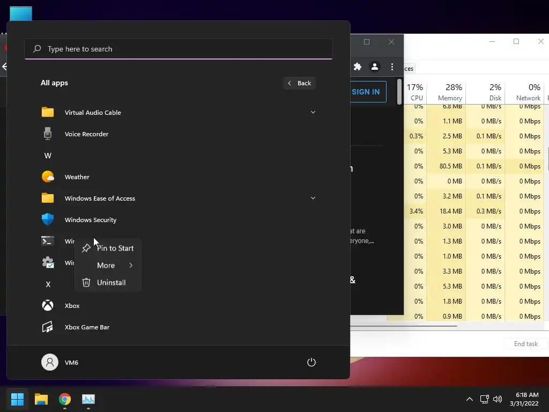Sort by Disk column in Task Manager
Screen dimensions: 549x412
pos(485,92)
